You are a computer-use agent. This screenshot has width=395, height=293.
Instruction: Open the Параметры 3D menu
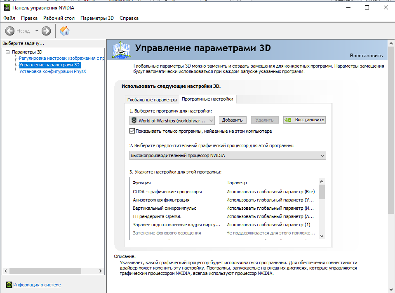click(x=97, y=18)
